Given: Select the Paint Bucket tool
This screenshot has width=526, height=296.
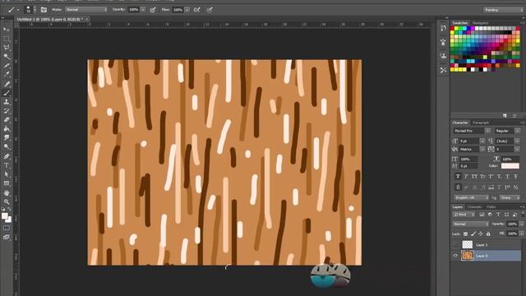Looking at the screenshot, I should (x=7, y=129).
